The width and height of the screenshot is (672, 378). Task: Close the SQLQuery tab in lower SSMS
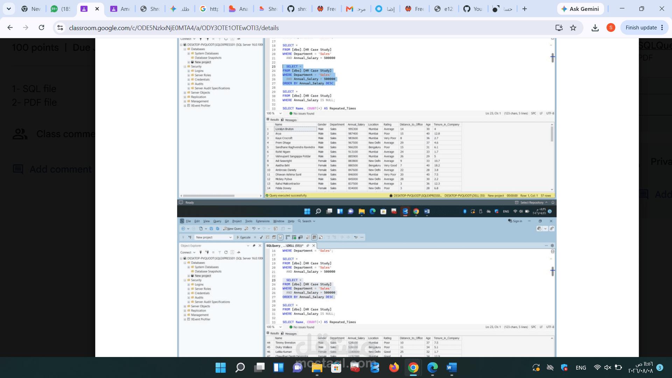tap(314, 246)
